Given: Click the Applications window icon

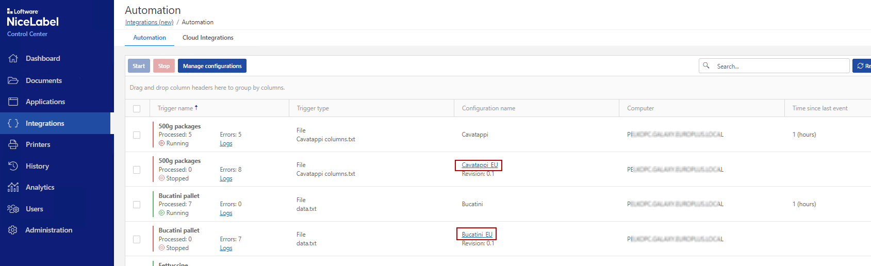Looking at the screenshot, I should (x=13, y=102).
